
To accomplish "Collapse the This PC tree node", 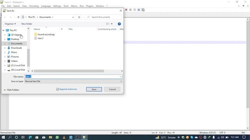I will (4, 30).
